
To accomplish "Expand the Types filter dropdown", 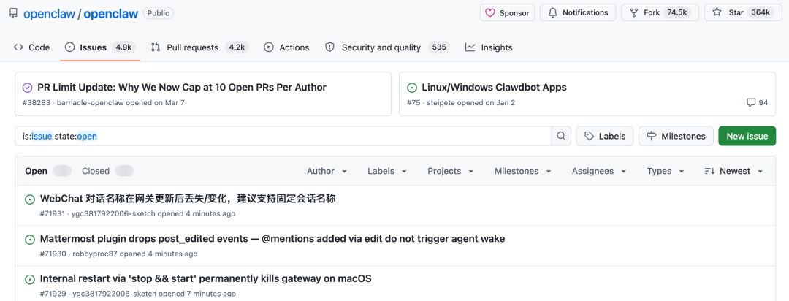I will [x=666, y=171].
